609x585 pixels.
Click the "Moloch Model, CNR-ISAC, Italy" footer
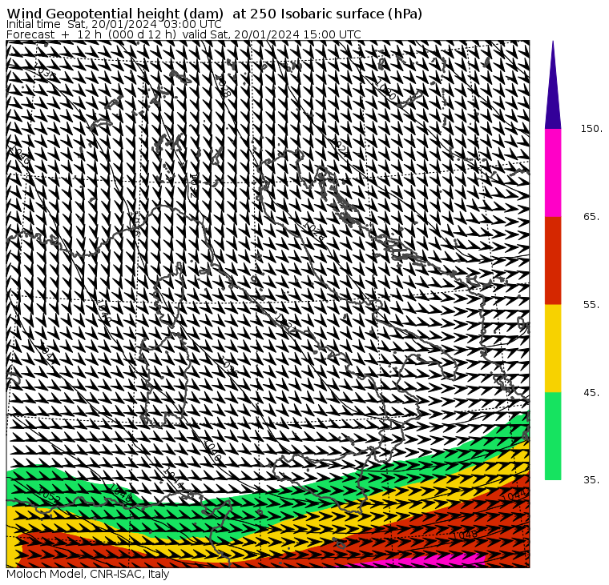(x=88, y=574)
